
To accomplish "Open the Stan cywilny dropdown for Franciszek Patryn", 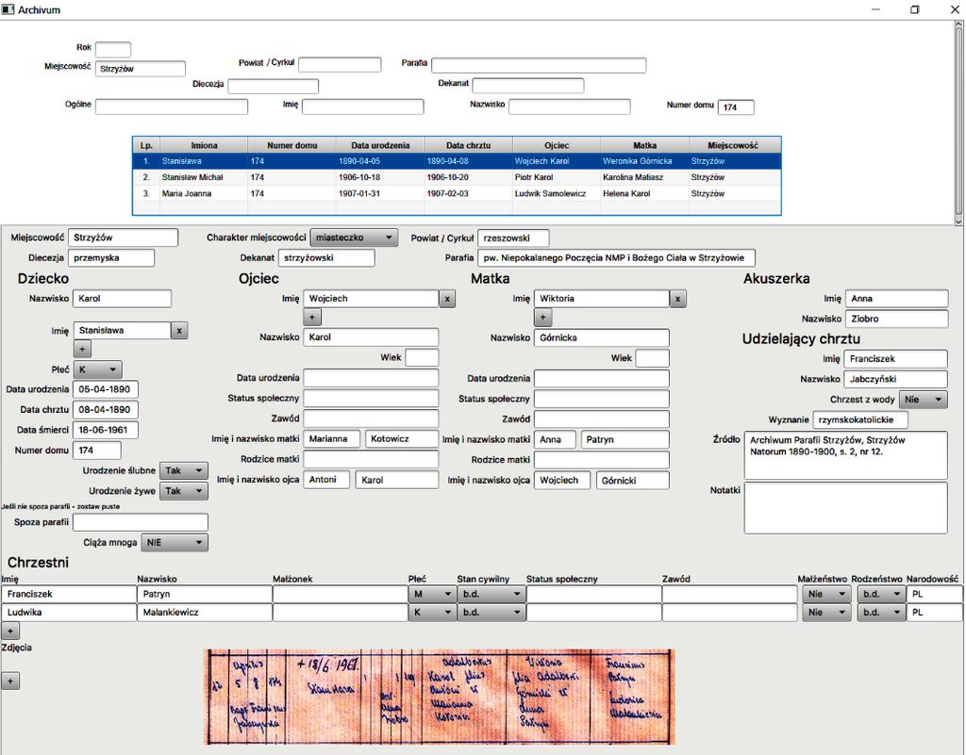I will (x=491, y=595).
